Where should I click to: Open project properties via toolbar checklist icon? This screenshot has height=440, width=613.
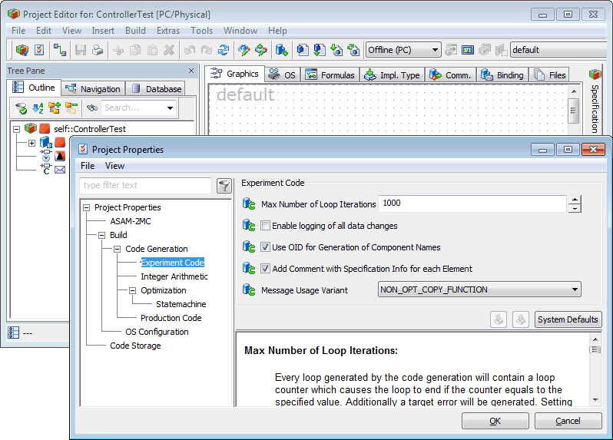point(39,50)
